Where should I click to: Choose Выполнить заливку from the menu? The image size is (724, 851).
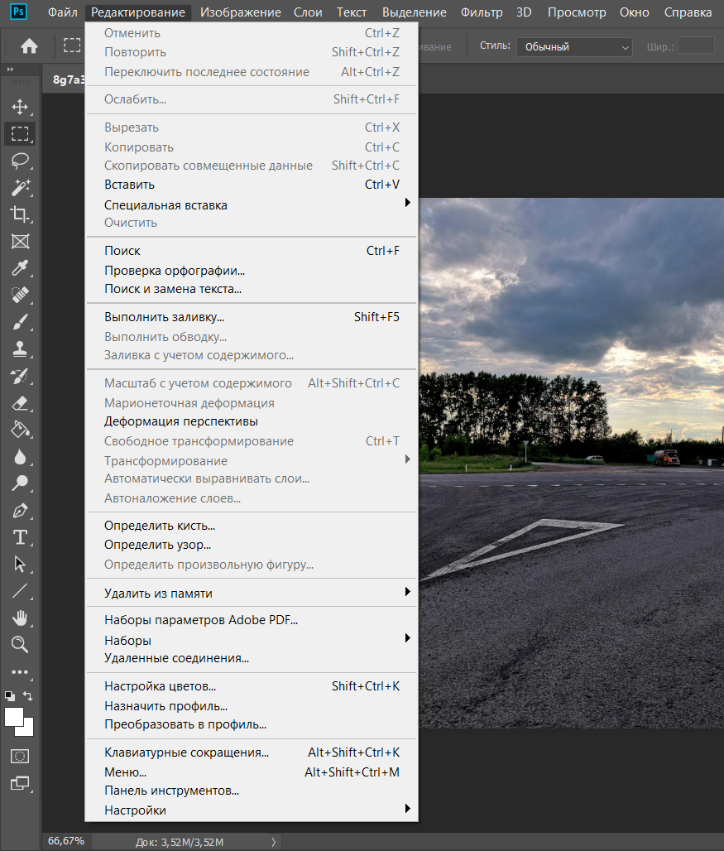164,317
